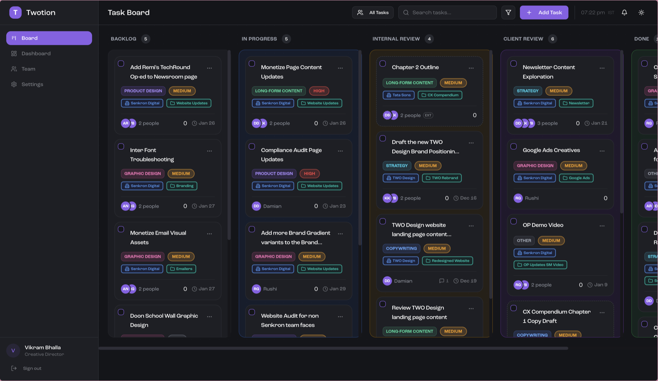
Task: Tick the checkbox on Monetize Page Content Updates
Action: pyautogui.click(x=252, y=64)
